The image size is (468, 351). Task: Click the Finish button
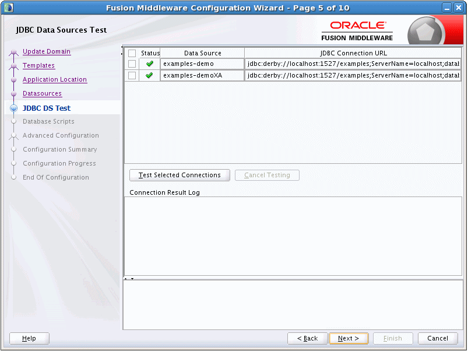tap(393, 338)
